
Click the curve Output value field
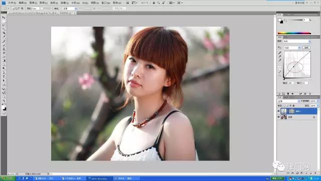tap(291, 83)
